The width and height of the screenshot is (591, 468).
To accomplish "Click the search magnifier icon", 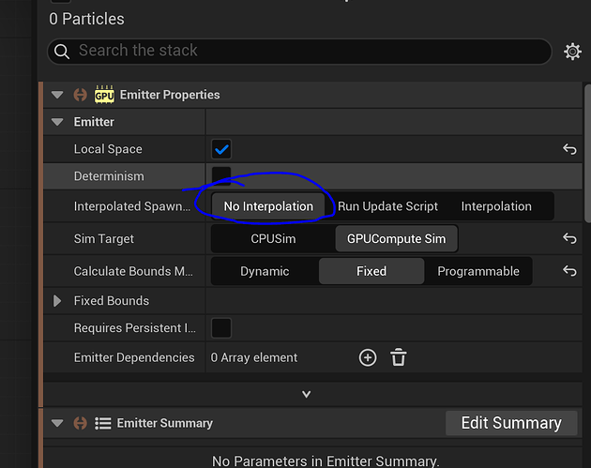I will pyautogui.click(x=63, y=52).
